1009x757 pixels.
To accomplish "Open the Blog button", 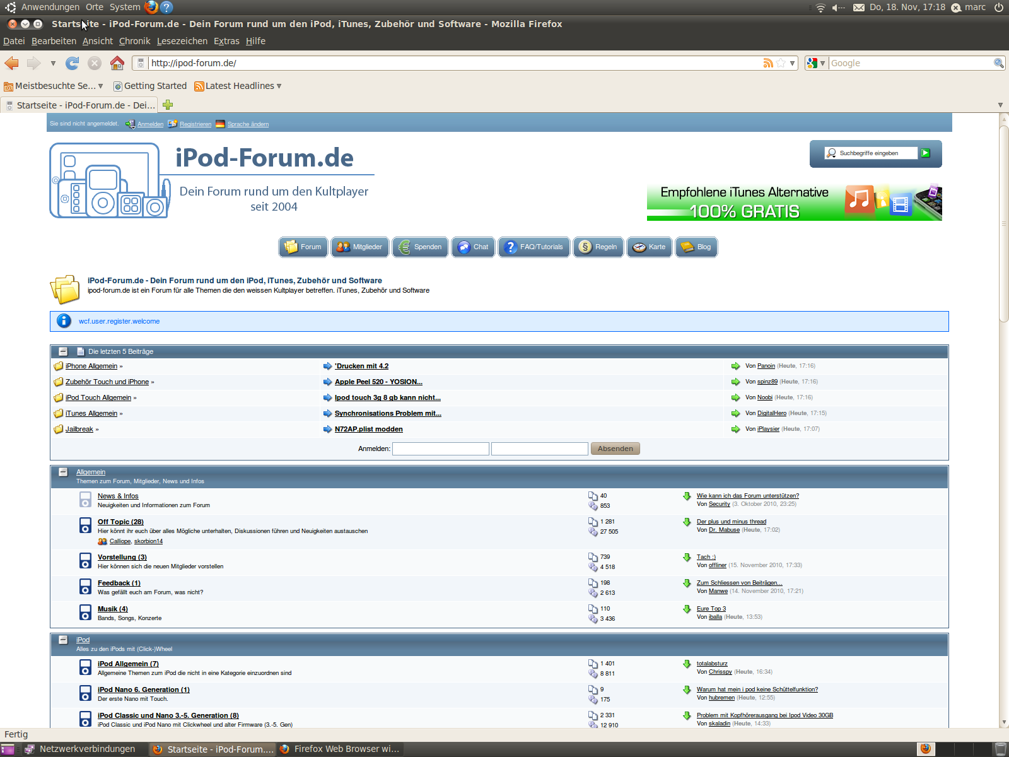I will (696, 247).
